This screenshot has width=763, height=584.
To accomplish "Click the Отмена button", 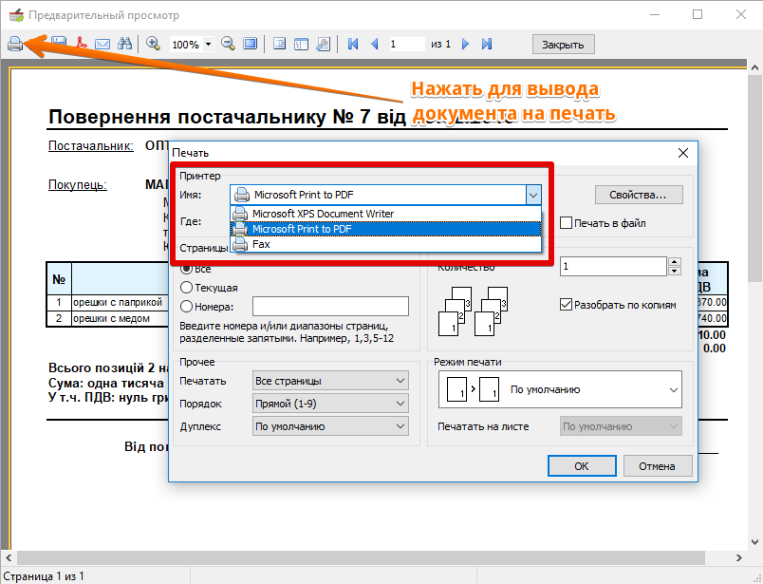I will click(658, 466).
